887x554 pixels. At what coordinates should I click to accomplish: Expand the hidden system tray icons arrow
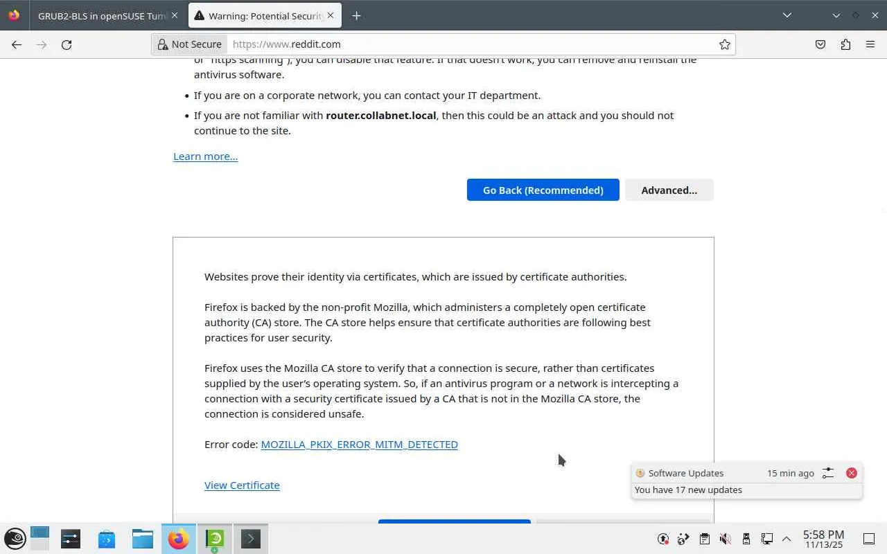click(787, 539)
